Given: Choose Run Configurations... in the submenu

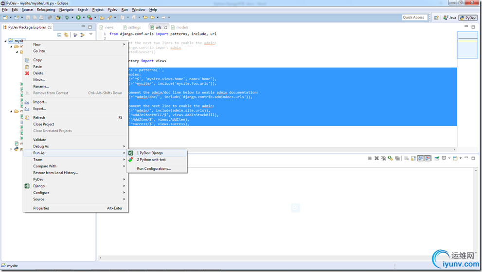Looking at the screenshot, I should [x=157, y=169].
